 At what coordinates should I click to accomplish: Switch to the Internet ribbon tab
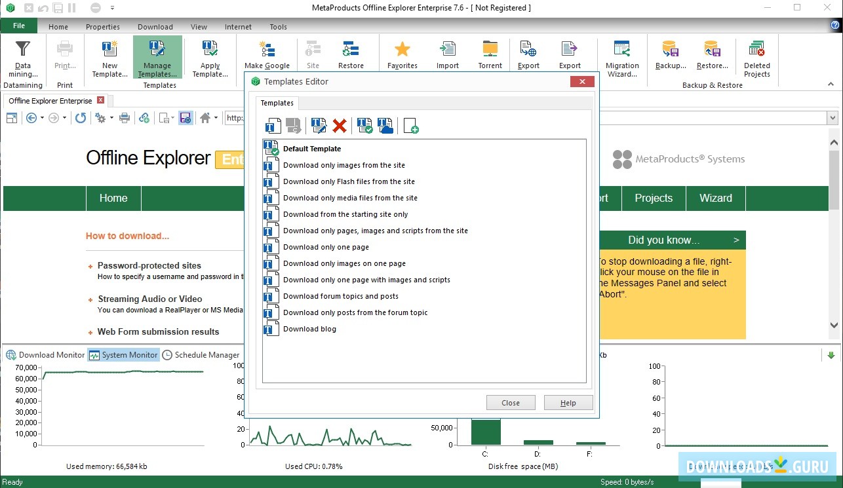click(x=237, y=27)
